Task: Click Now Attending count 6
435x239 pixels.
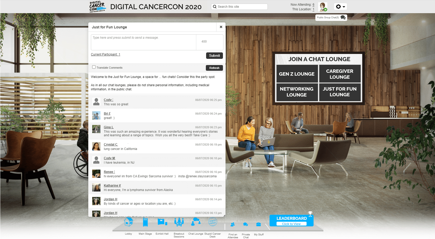Action: click(x=313, y=5)
